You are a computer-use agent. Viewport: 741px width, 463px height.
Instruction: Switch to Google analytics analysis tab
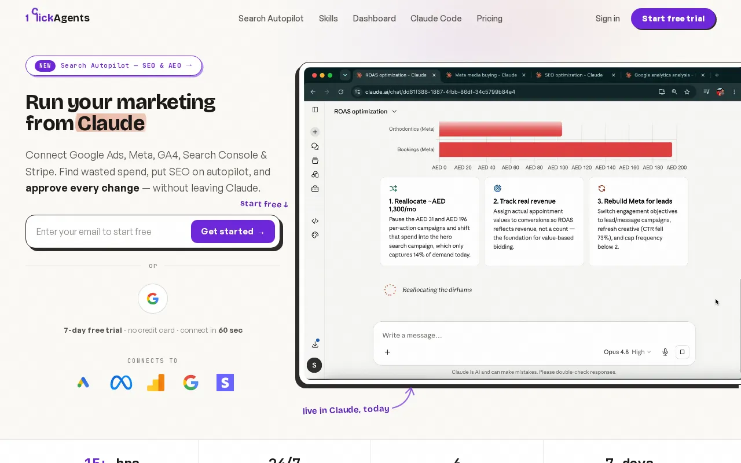662,75
